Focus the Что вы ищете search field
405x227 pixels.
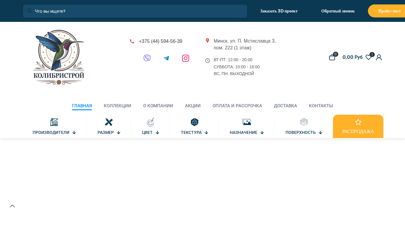click(x=135, y=11)
